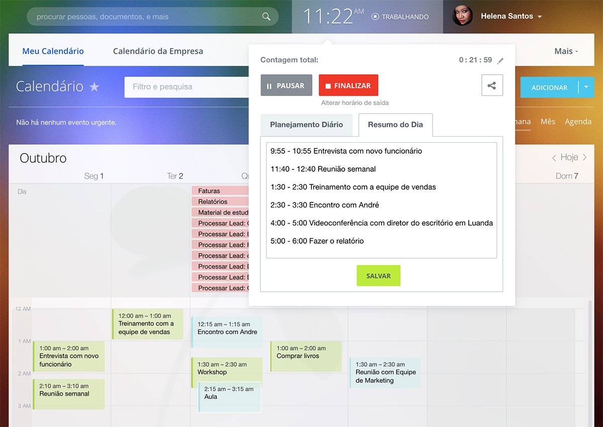Click the share icon button
The width and height of the screenshot is (603, 427).
click(492, 85)
